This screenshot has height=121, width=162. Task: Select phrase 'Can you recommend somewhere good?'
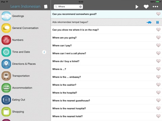[75, 14]
